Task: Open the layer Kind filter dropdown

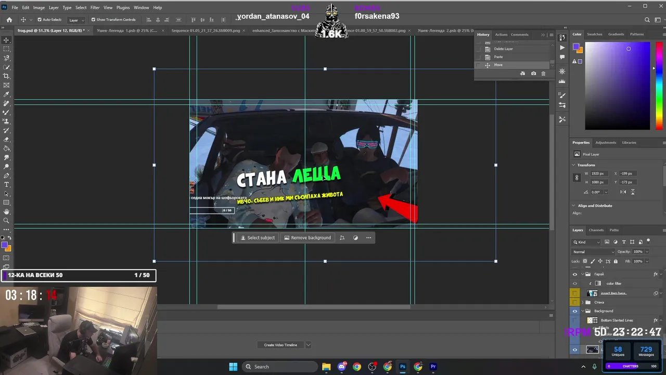Action: (x=586, y=242)
